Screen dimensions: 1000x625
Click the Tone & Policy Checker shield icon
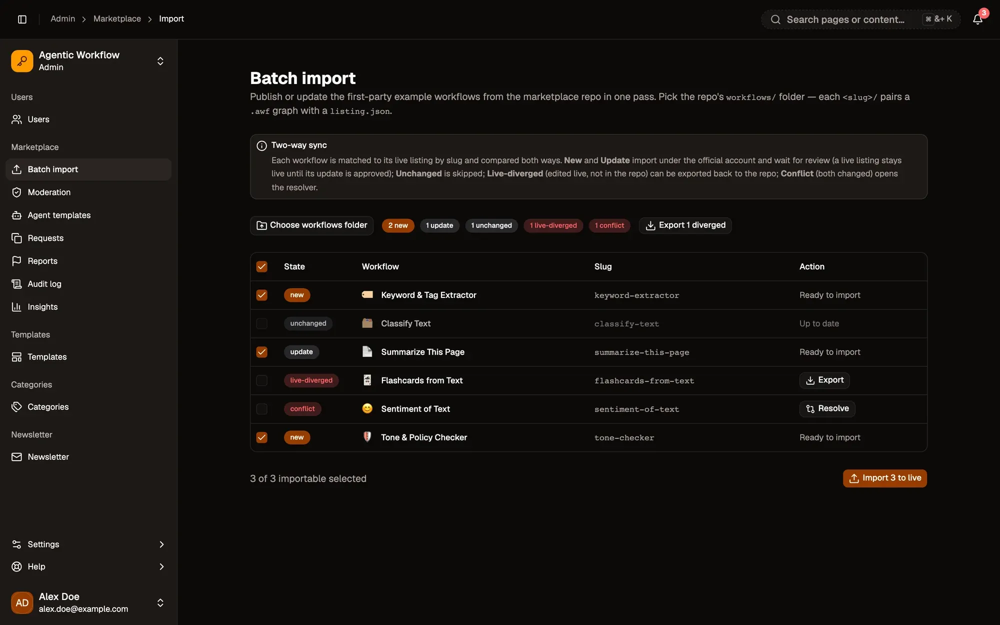coord(367,437)
